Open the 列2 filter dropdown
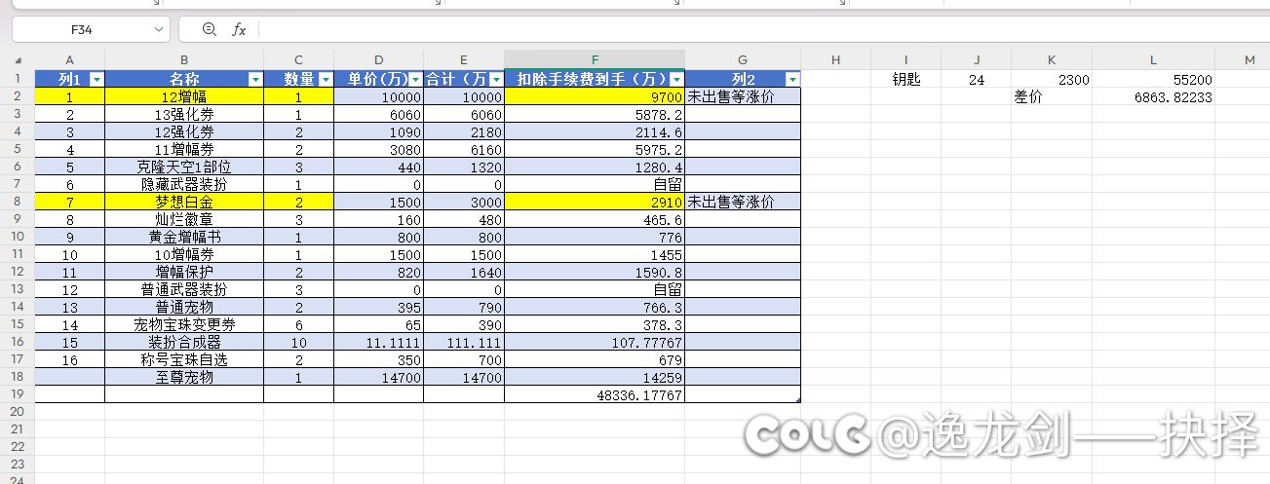The image size is (1270, 484). click(792, 79)
